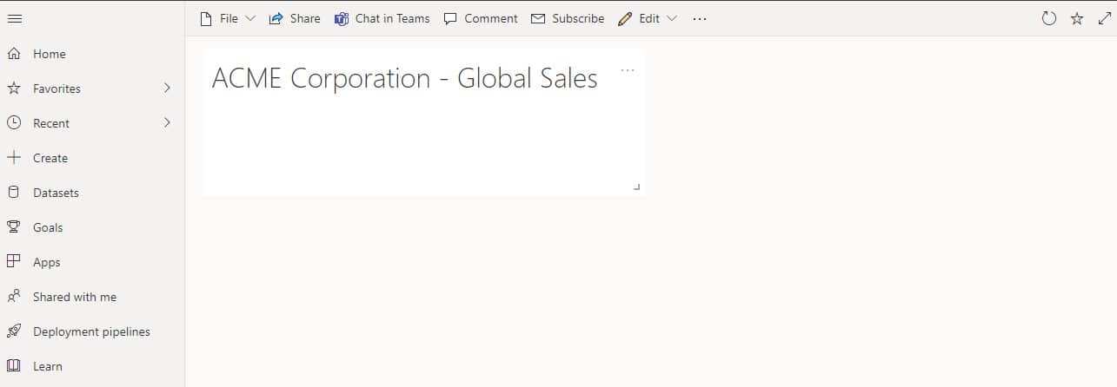Open Shared with me label
This screenshot has height=387, width=1117.
(75, 297)
